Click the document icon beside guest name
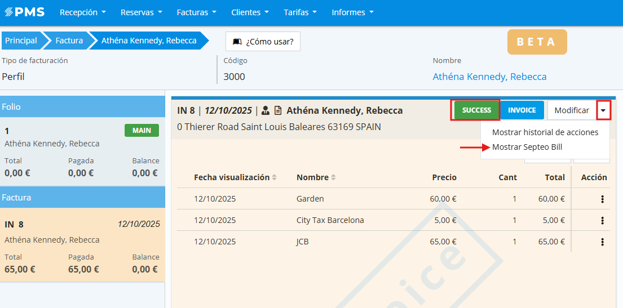The height and width of the screenshot is (308, 623). [278, 110]
